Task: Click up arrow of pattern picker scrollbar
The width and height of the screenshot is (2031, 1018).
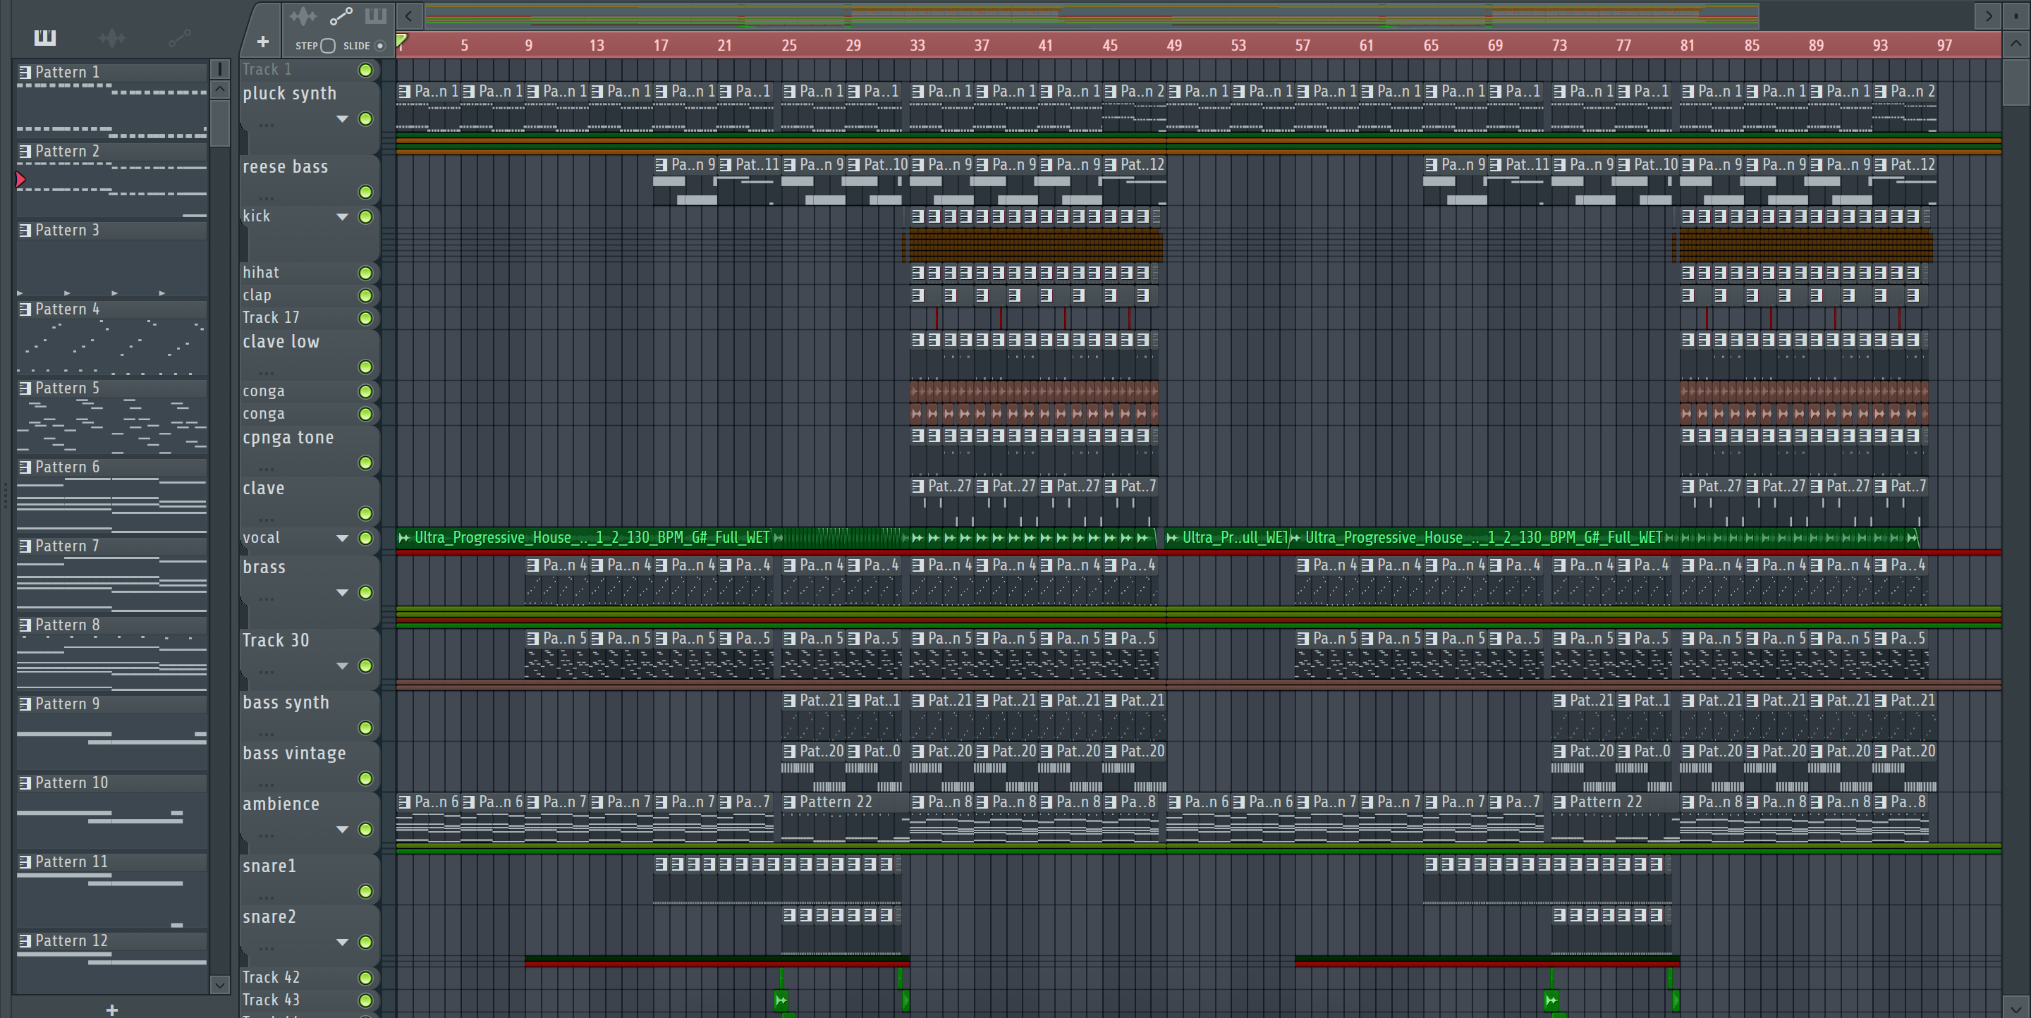Action: (220, 89)
